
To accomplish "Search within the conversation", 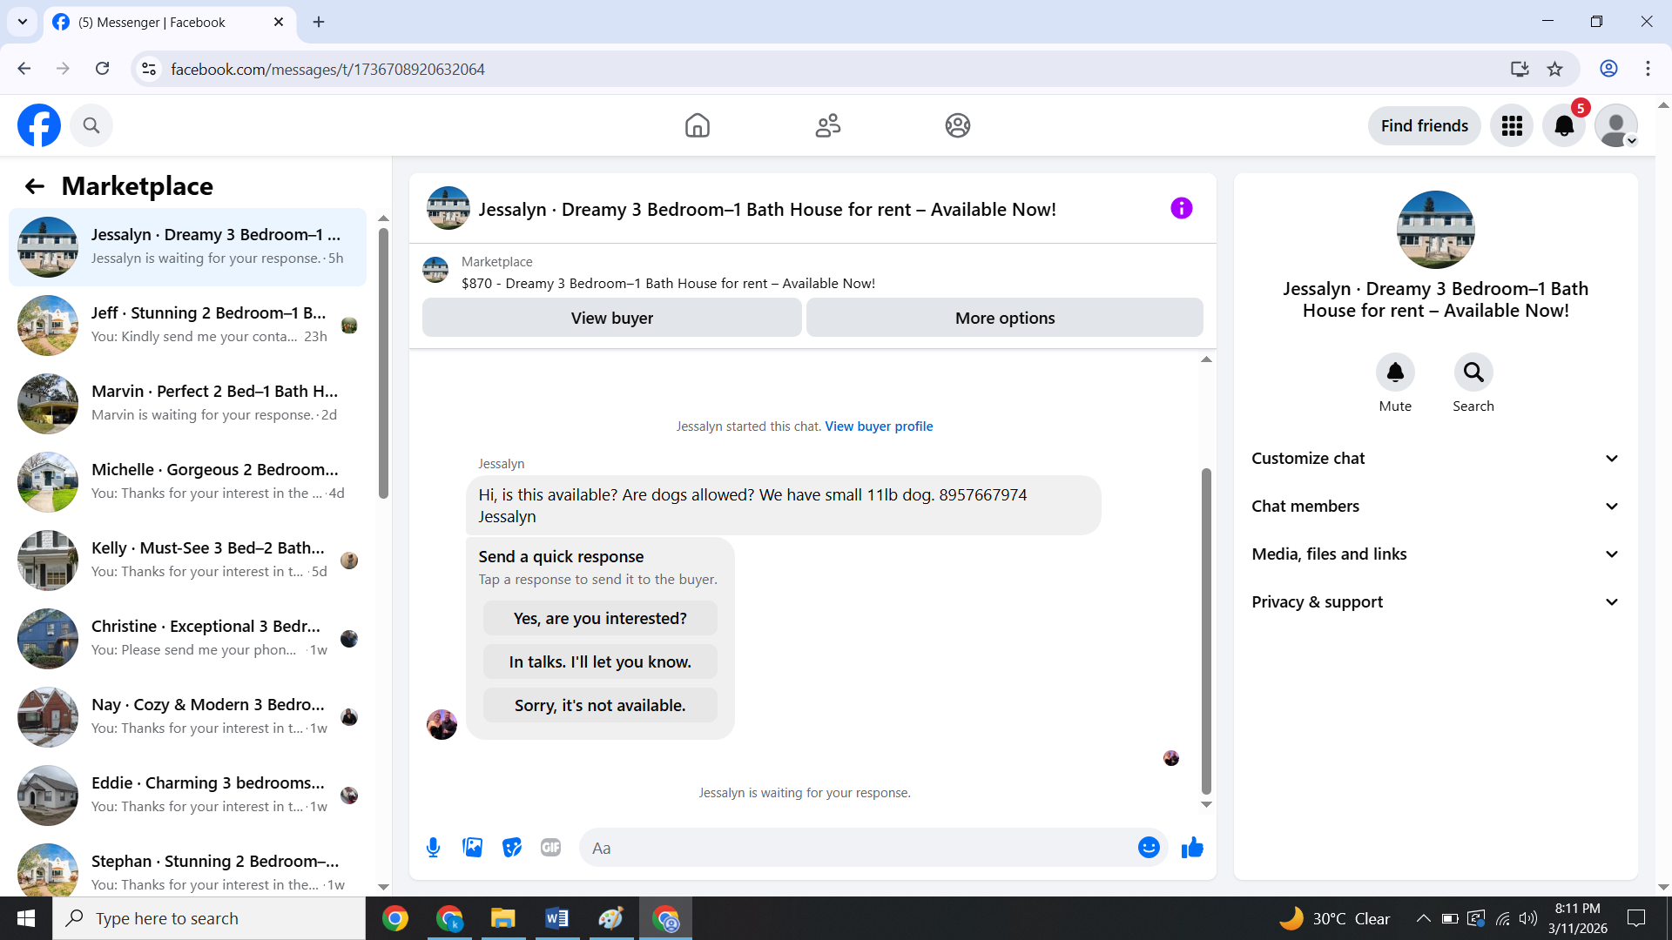I will click(1473, 373).
